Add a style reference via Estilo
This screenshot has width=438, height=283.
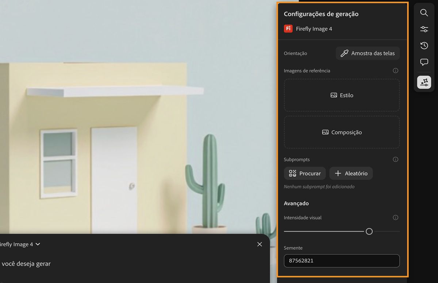342,95
